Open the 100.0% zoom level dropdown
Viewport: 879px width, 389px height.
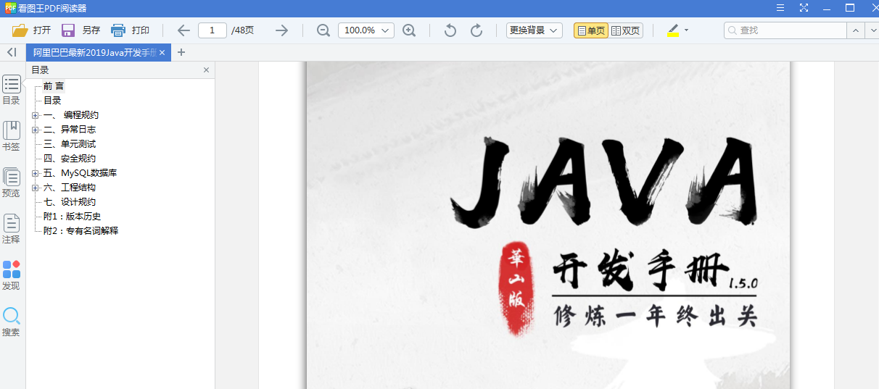[x=366, y=30]
